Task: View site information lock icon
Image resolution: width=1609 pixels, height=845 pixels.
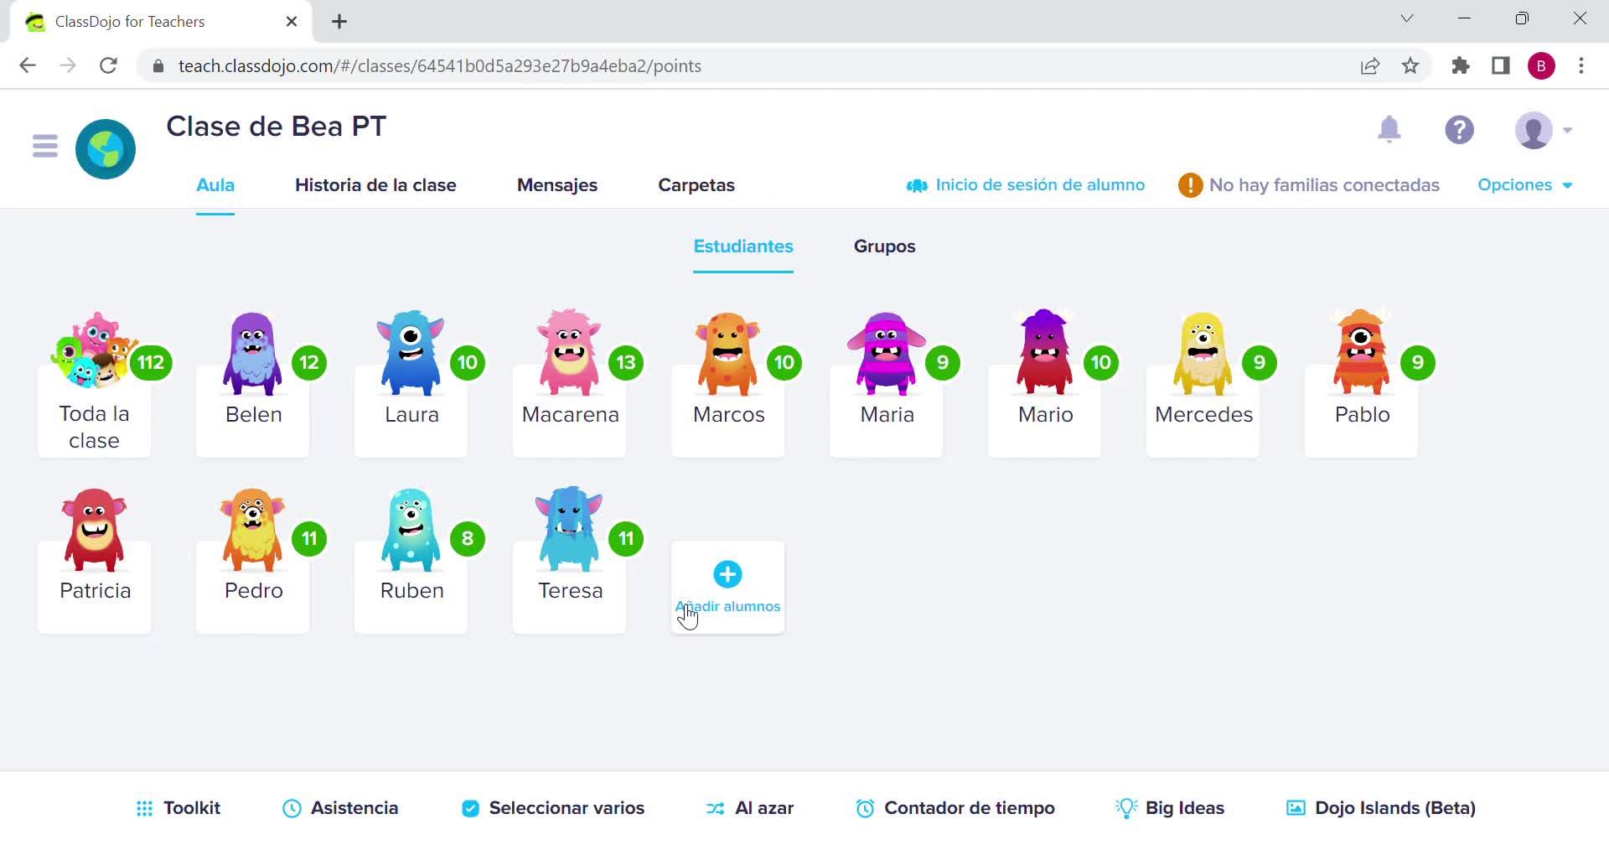Action: (158, 66)
